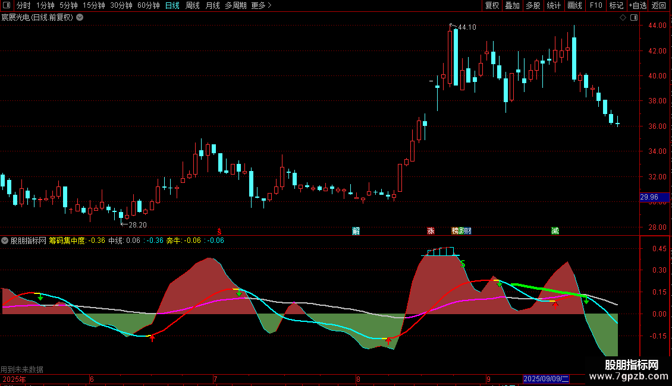Open F10 company information
The width and height of the screenshot is (672, 386).
596,5
